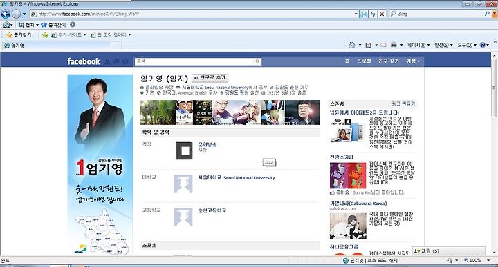498x267 pixels.
Task: Expand the command bar overflow chevron
Action: tap(495, 43)
